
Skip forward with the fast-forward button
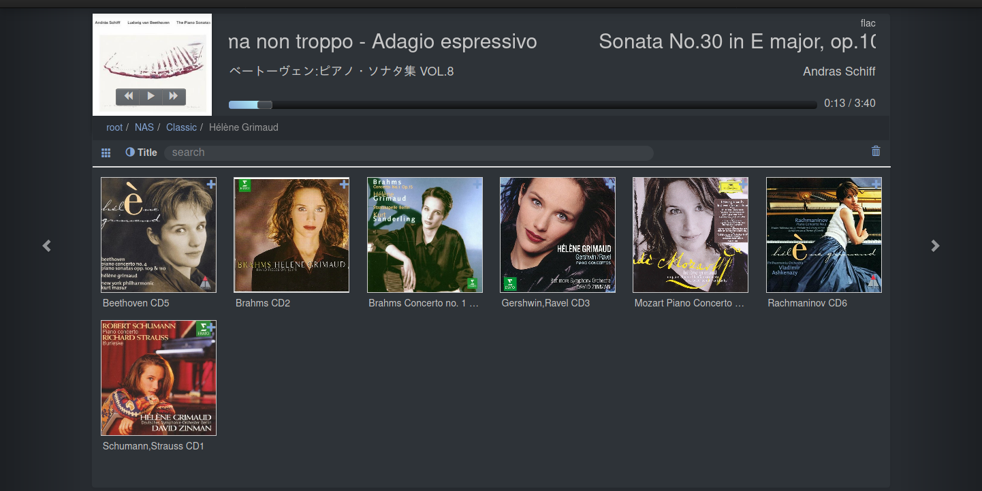[x=174, y=97]
